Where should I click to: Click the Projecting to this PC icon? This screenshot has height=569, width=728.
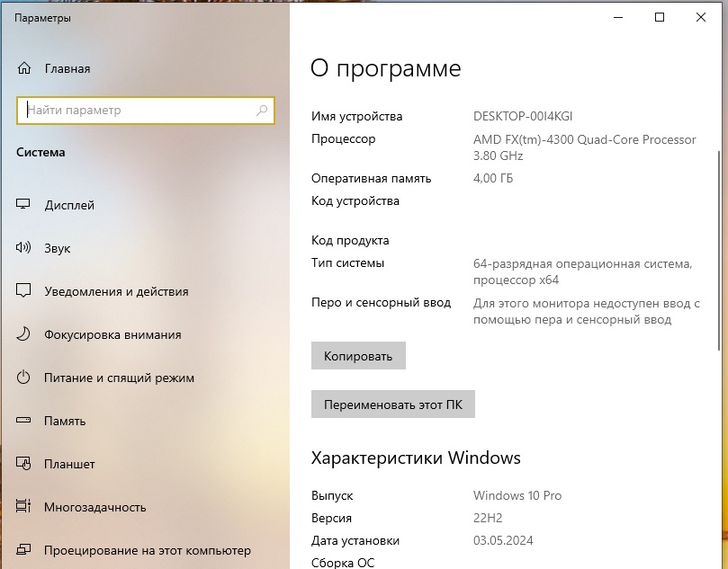click(x=23, y=549)
